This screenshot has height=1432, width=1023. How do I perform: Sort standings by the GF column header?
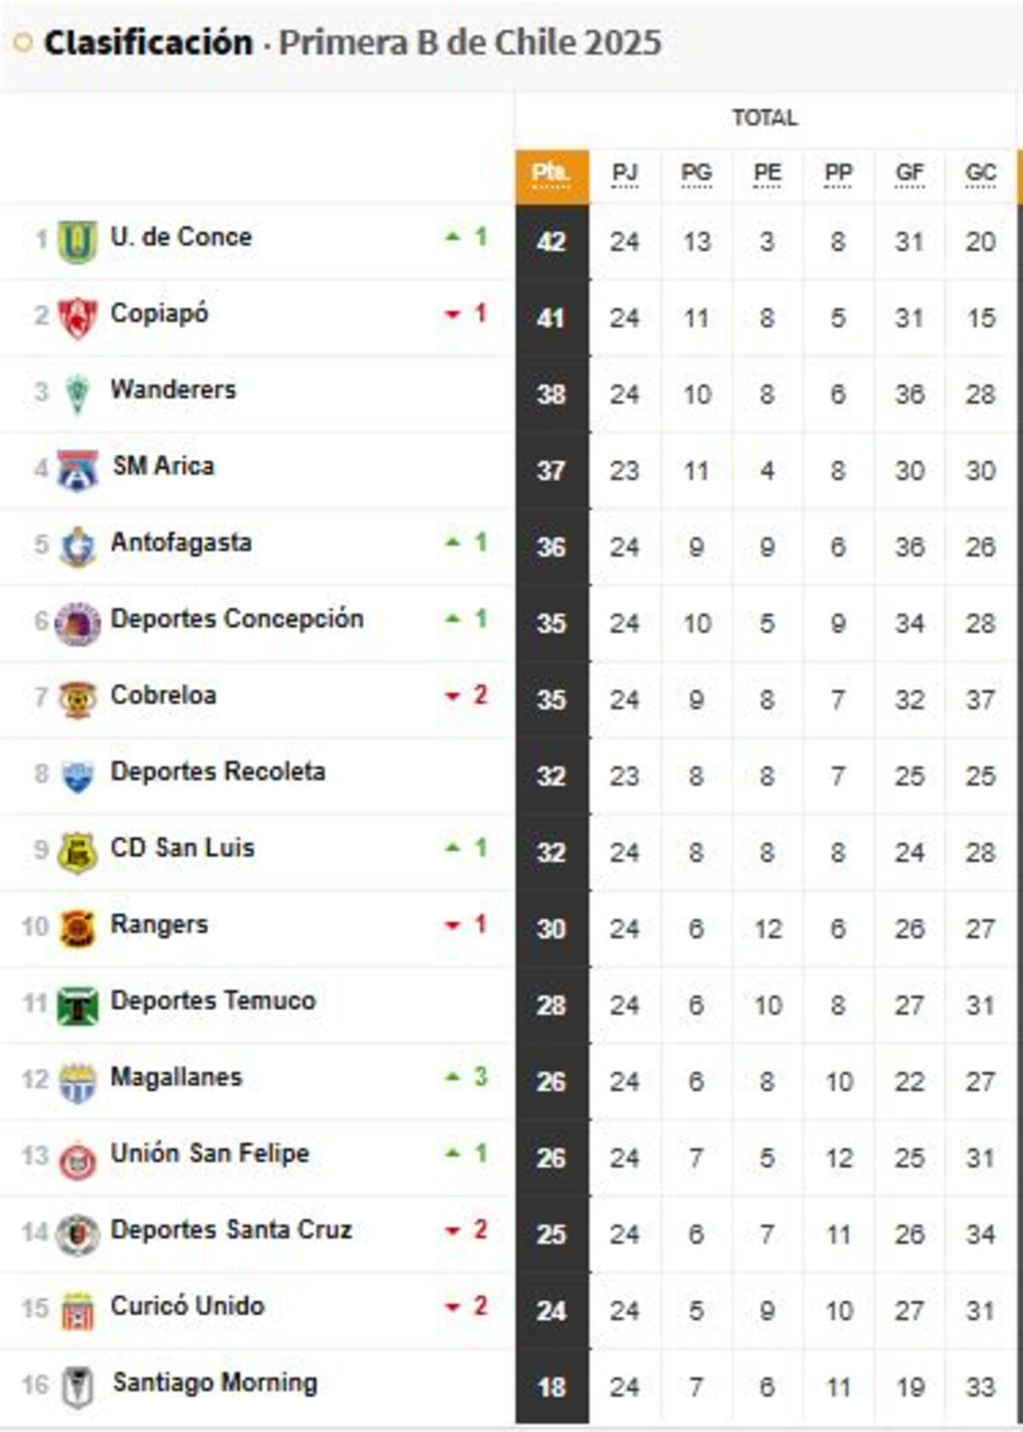[x=908, y=173]
